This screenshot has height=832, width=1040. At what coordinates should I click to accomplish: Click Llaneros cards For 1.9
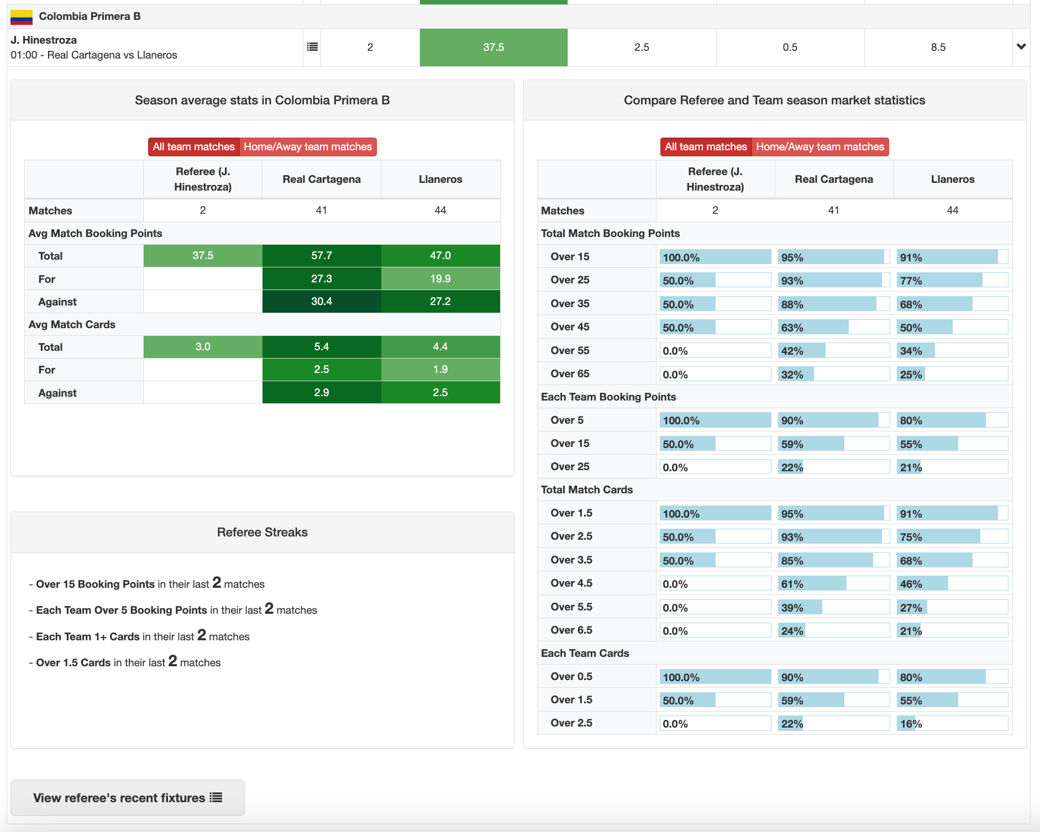pyautogui.click(x=440, y=370)
